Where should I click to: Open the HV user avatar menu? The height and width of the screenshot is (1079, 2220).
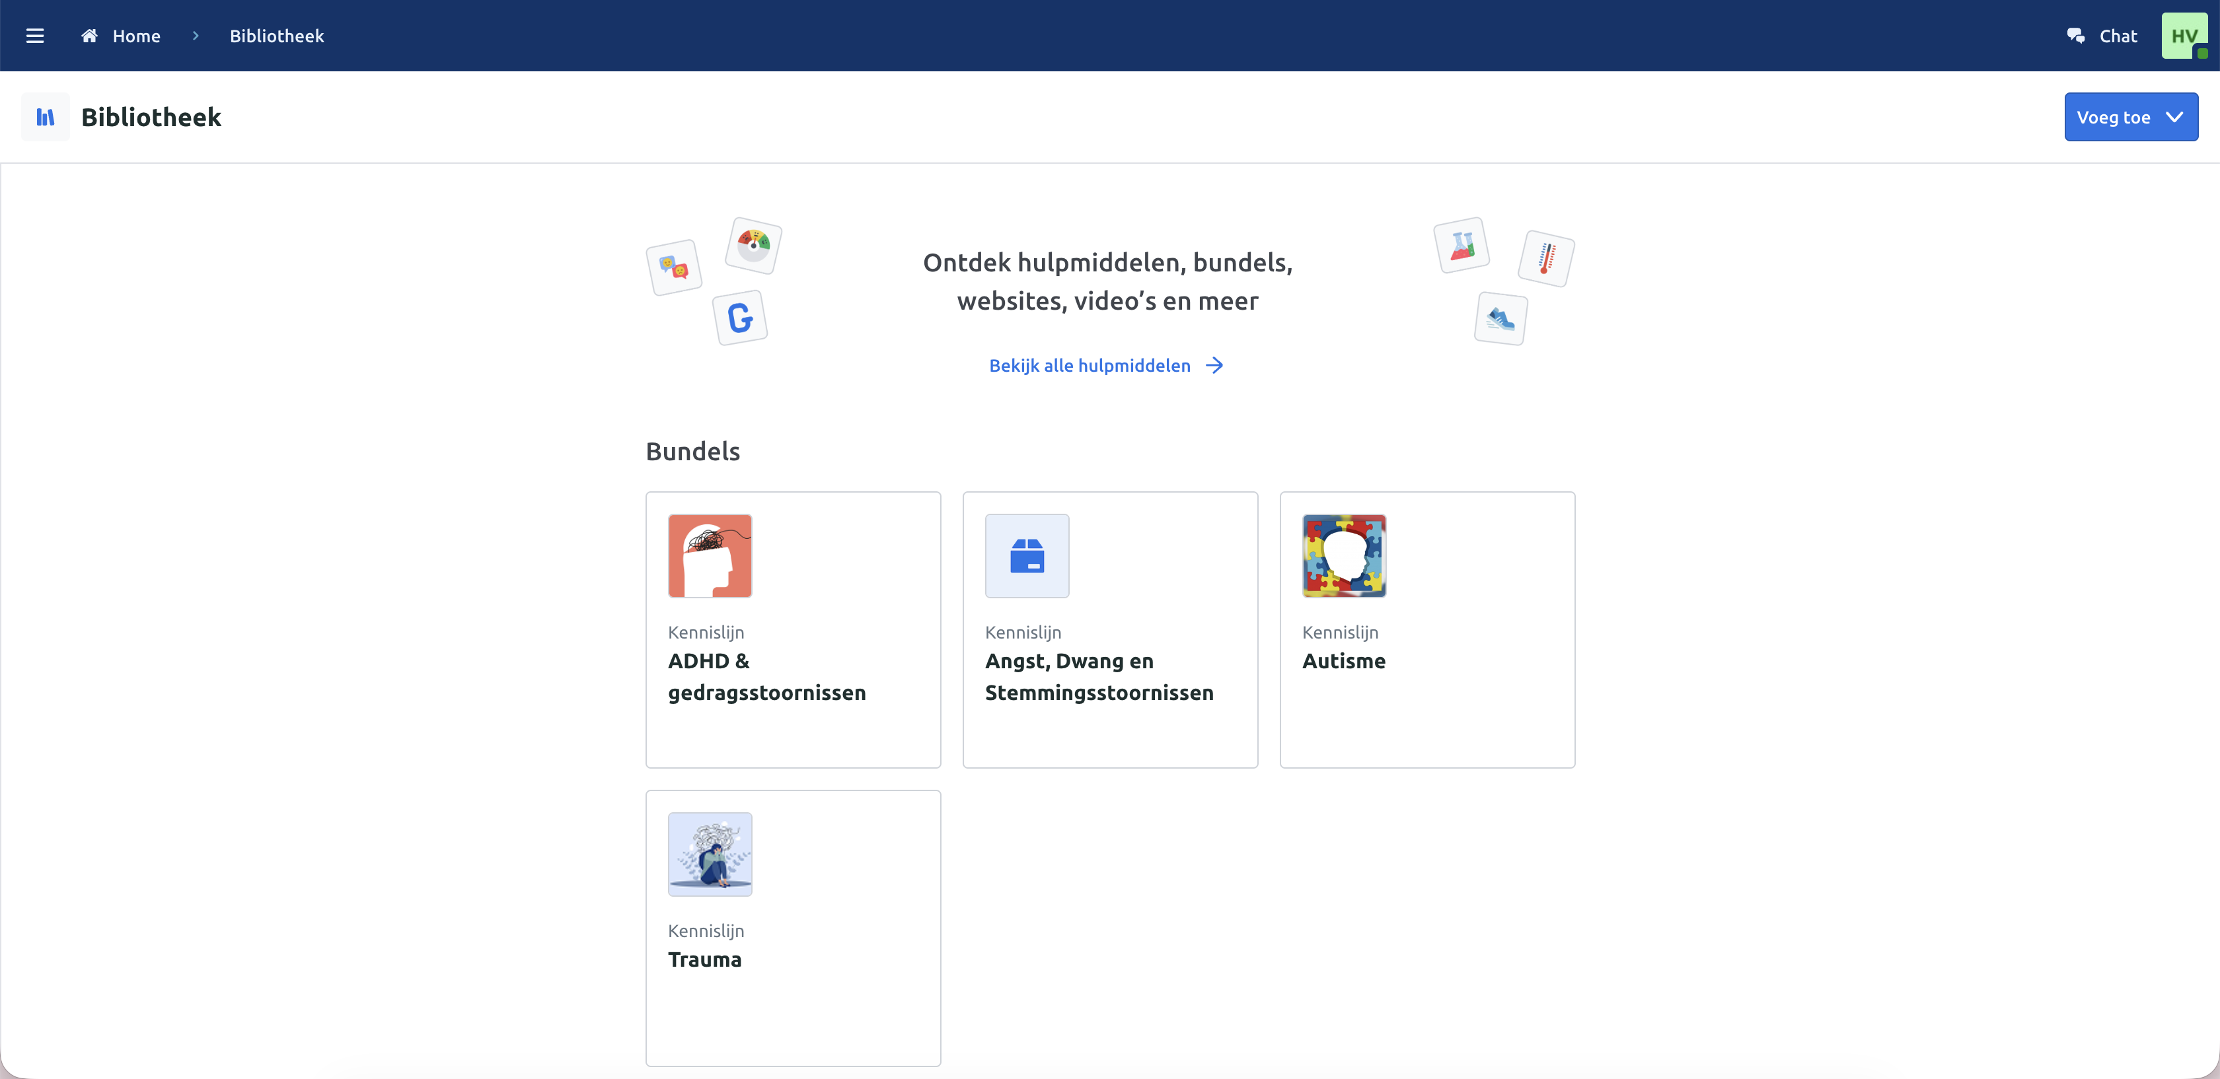point(2184,36)
